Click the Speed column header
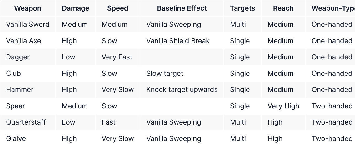This screenshot has width=355, height=145. (x=117, y=8)
